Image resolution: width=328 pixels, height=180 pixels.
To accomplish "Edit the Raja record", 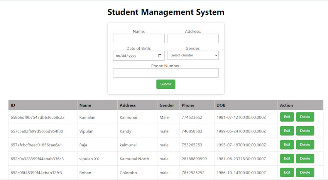I will click(x=287, y=144).
